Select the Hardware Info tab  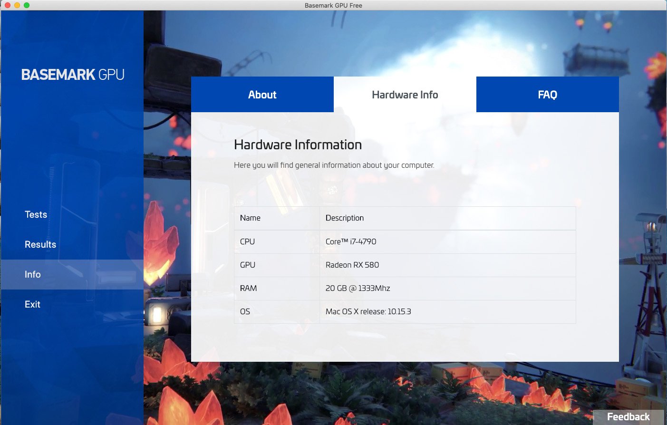tap(405, 95)
